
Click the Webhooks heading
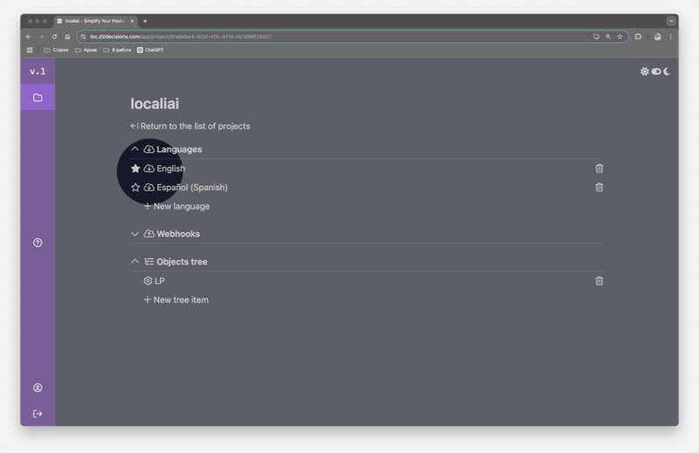(x=178, y=234)
